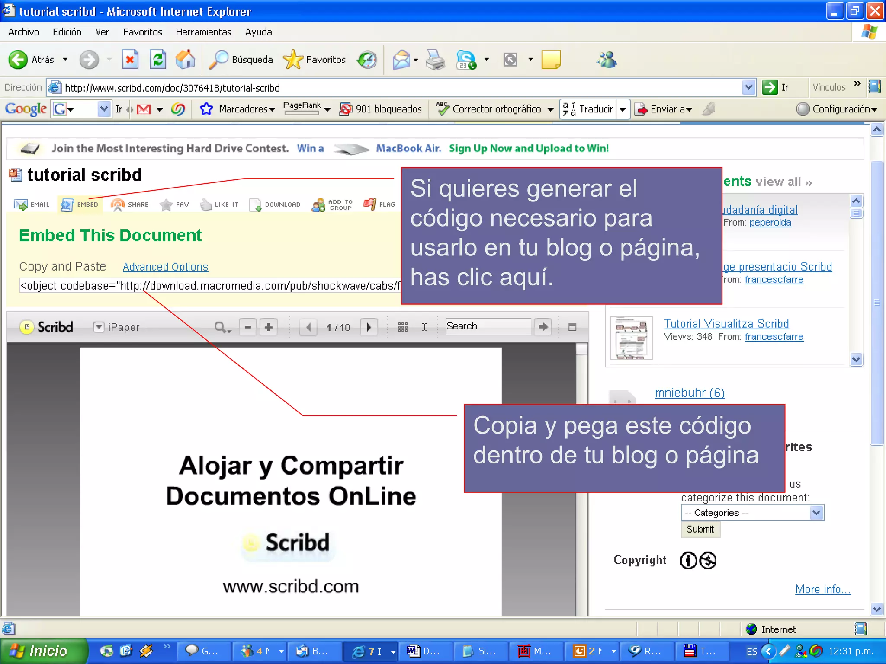Viewport: 886px width, 664px height.
Task: Click ADD TO GROUP icon
Action: click(332, 204)
